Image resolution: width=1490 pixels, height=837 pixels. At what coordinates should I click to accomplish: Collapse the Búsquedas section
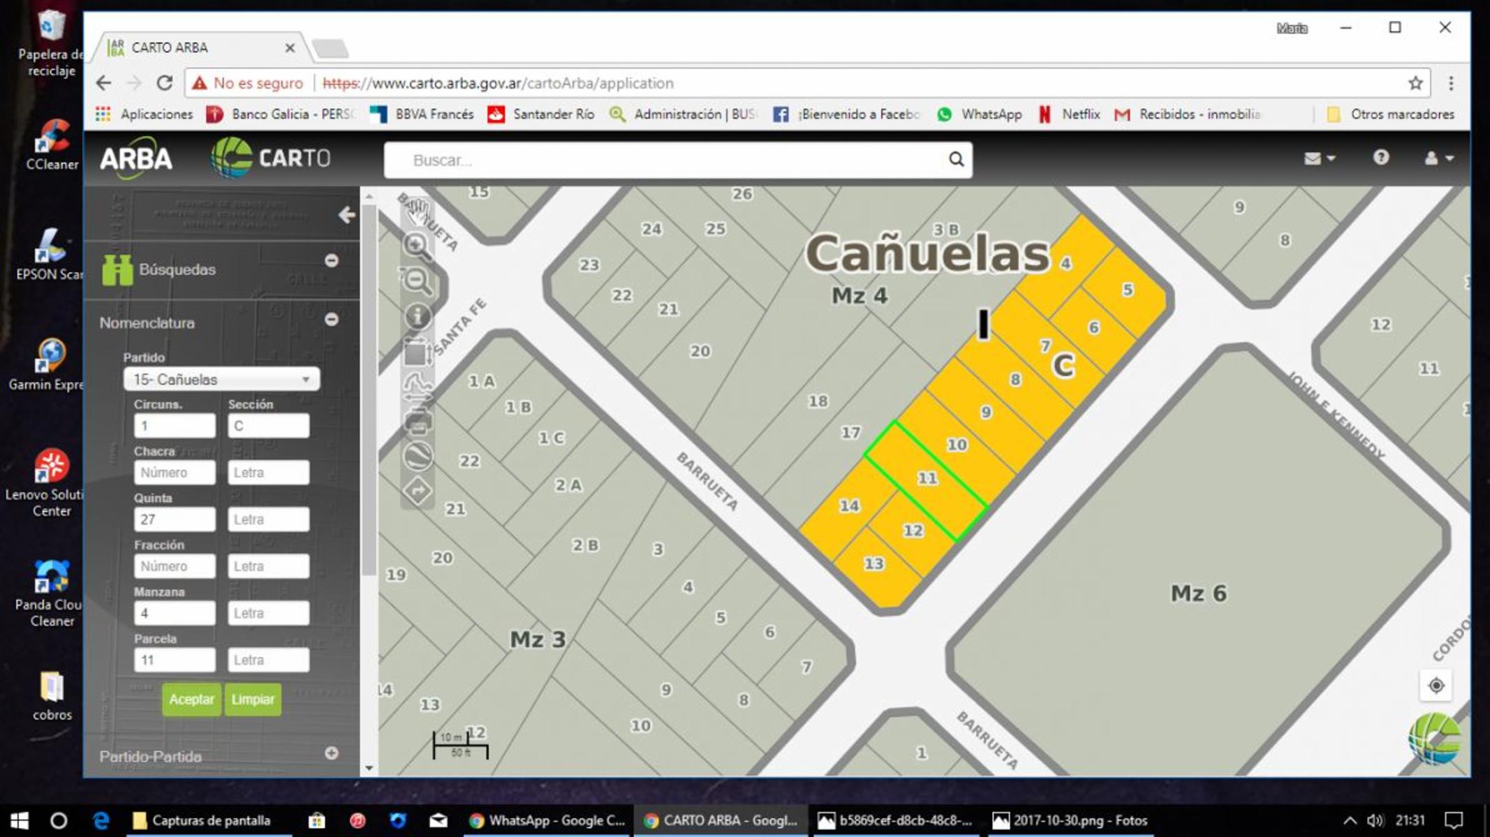tap(332, 260)
